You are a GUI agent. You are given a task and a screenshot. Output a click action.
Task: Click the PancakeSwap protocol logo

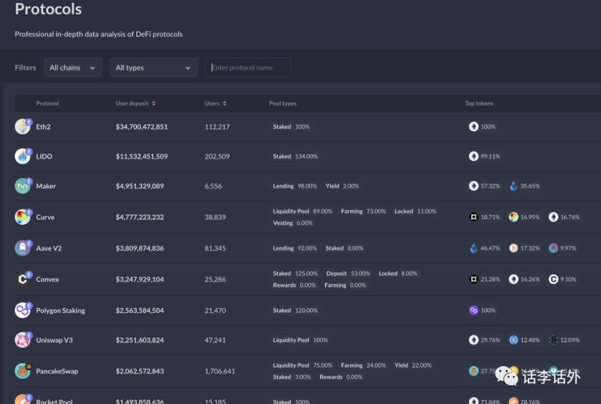[23, 371]
